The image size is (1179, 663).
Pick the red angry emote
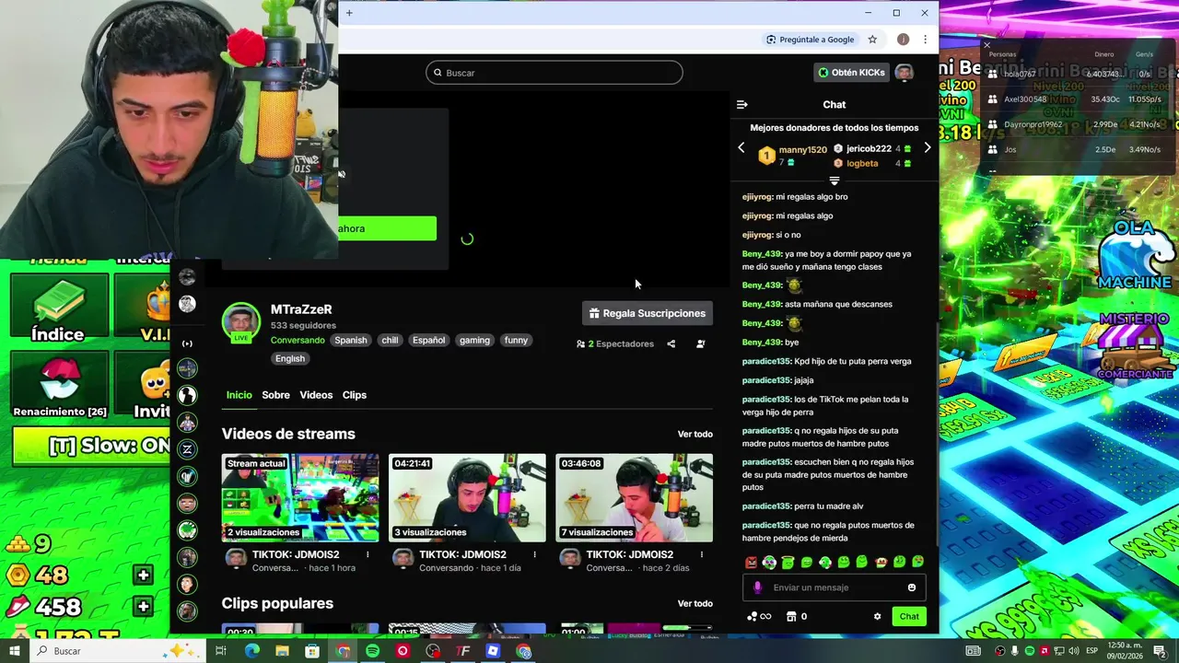click(751, 563)
